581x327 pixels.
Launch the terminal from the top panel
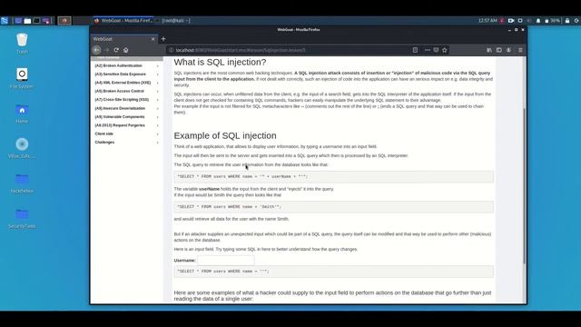tap(36, 21)
